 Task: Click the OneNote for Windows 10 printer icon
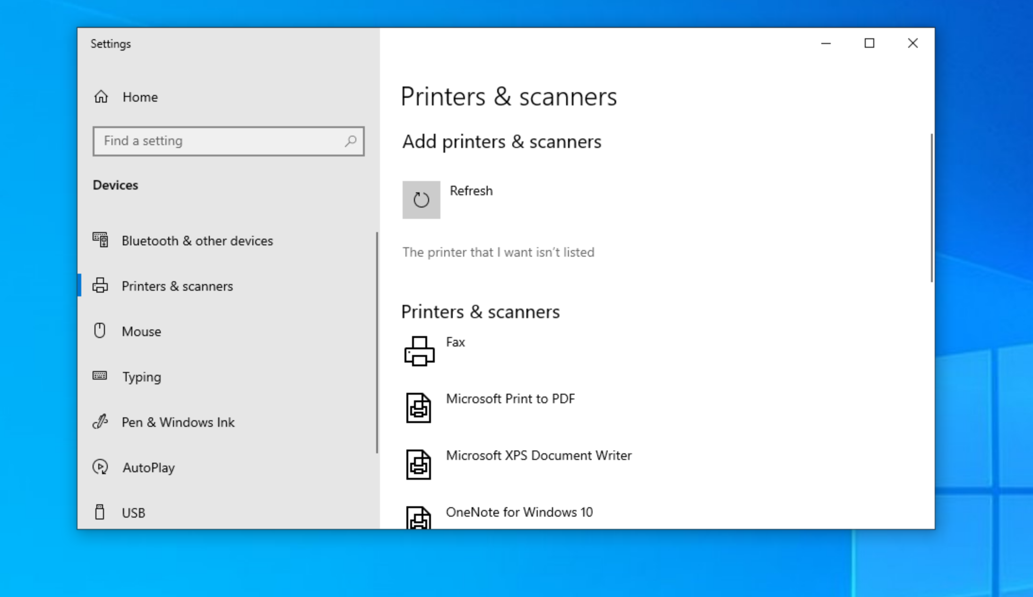(x=419, y=518)
